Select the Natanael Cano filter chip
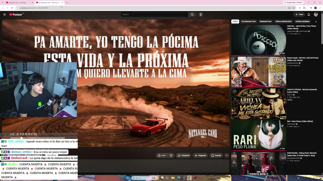The height and width of the screenshot is (181, 323). pos(265,21)
